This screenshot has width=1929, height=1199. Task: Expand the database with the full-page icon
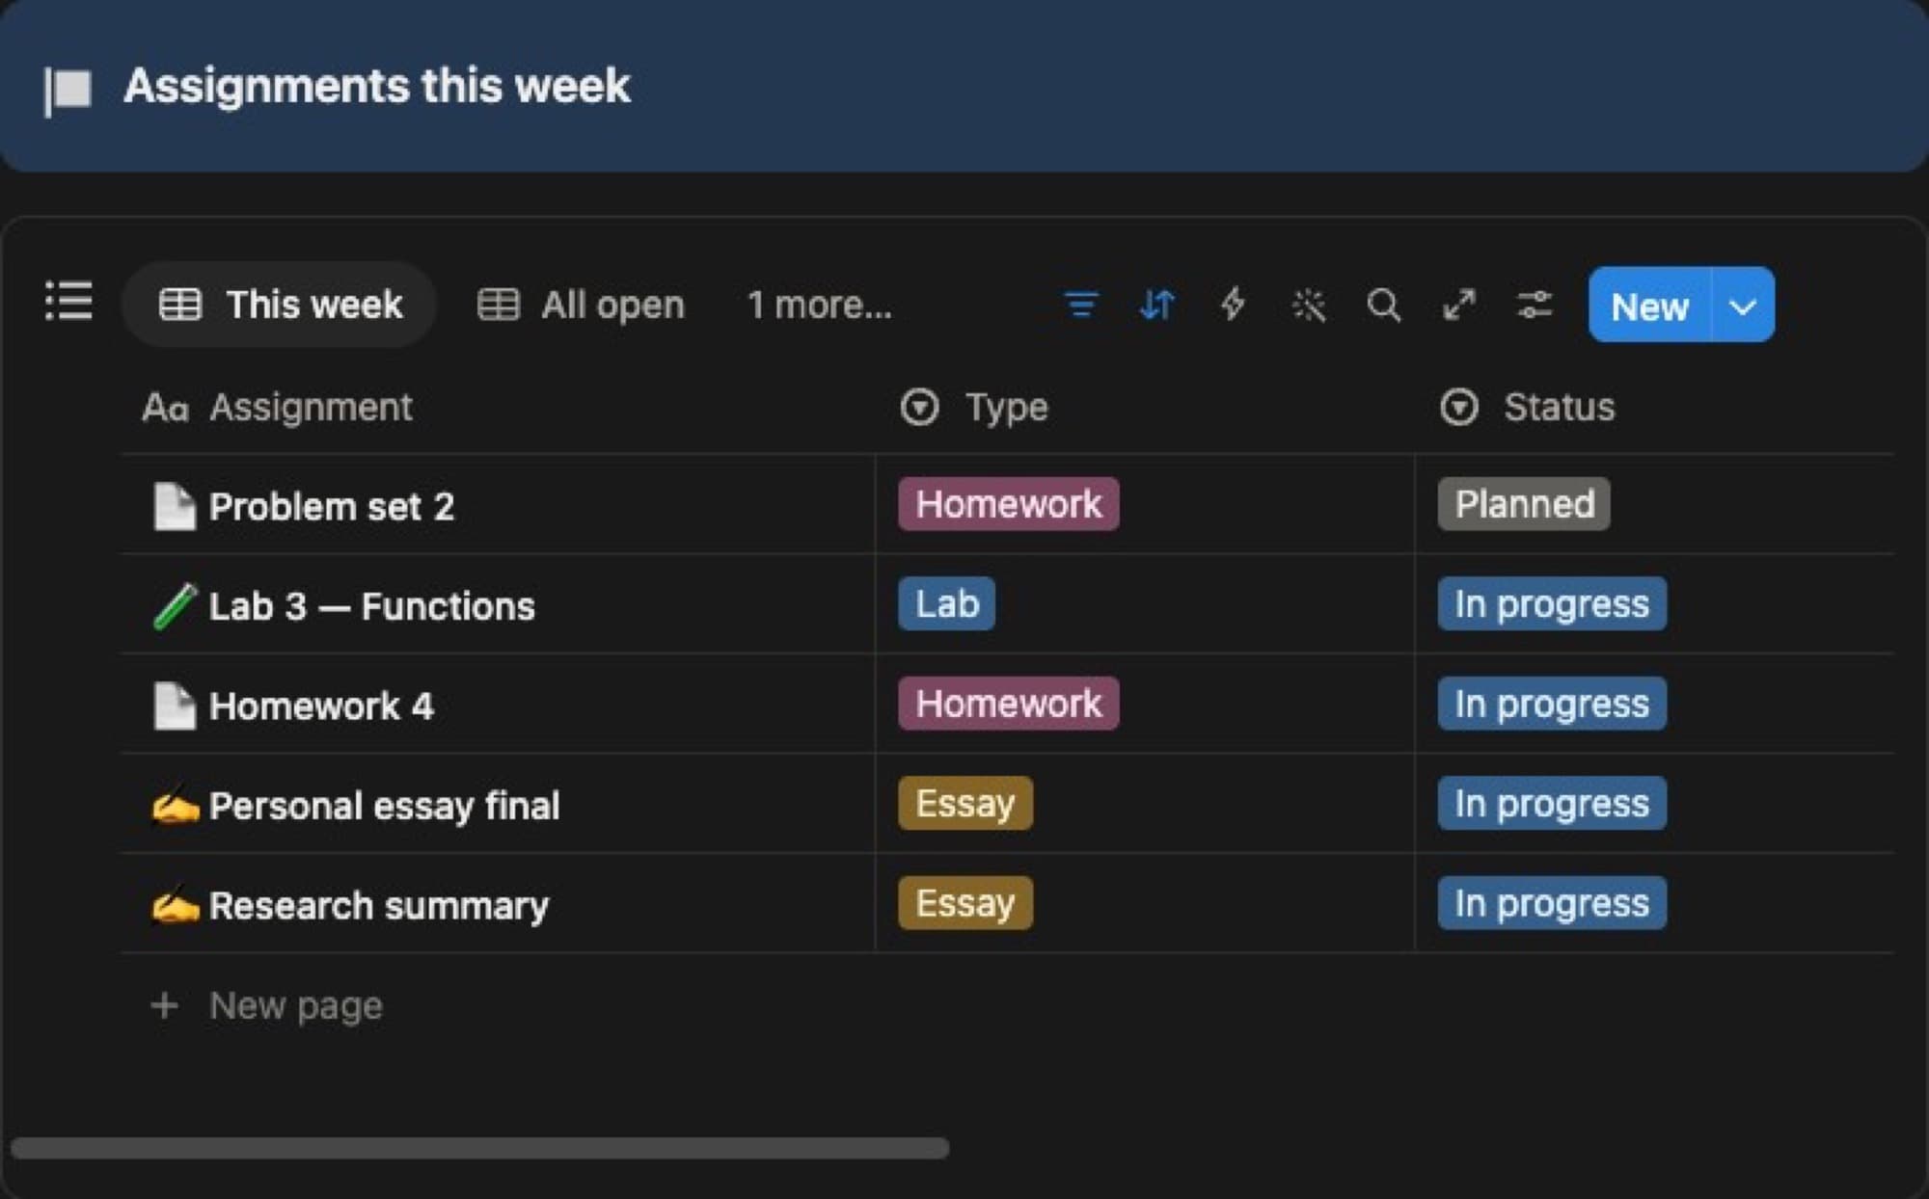pyautogui.click(x=1459, y=305)
